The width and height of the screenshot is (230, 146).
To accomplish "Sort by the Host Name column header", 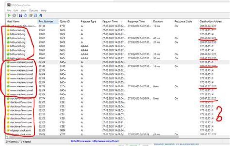I will tap(21, 21).
